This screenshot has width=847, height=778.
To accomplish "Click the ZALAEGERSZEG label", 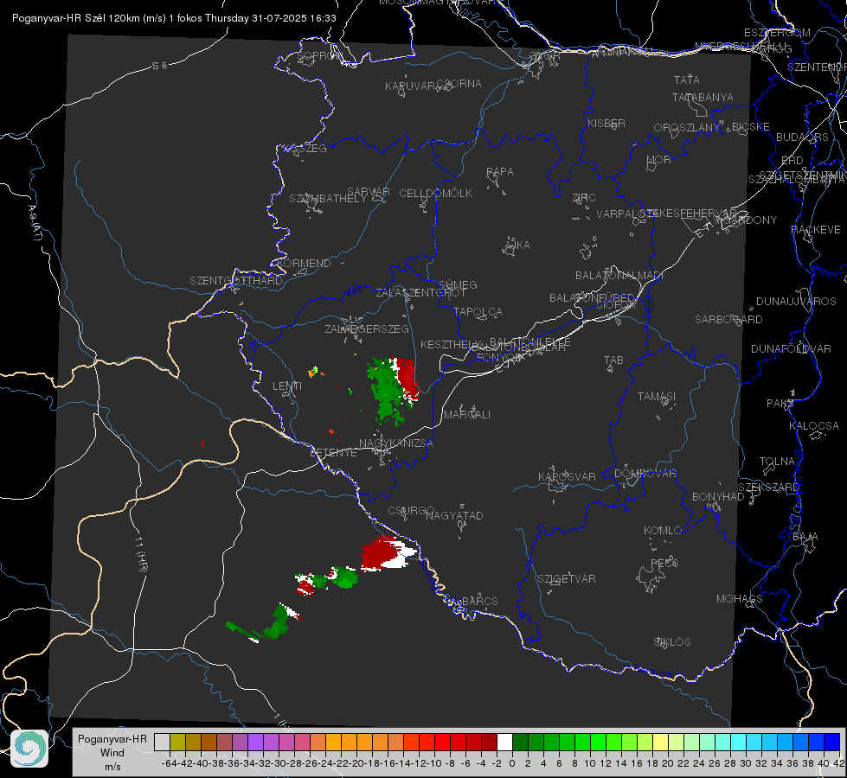I will (367, 328).
